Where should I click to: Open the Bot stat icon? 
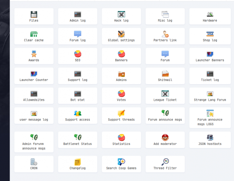[78, 94]
